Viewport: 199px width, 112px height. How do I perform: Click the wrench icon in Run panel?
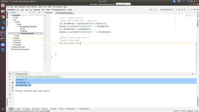point(10,80)
